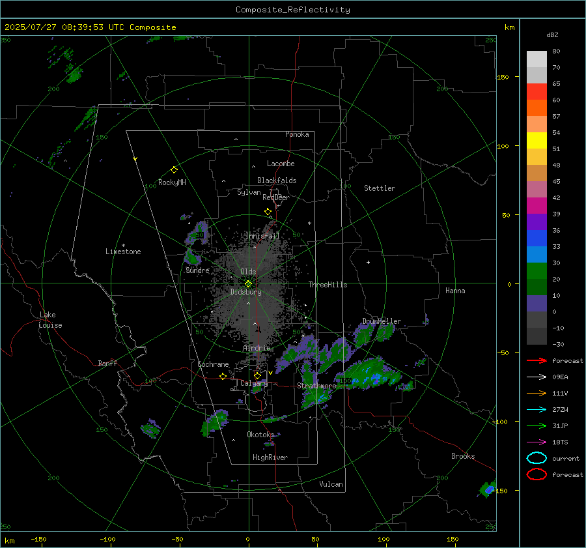Viewport: 586px width, 548px height.
Task: Click the red forecast ellipse icon
Action: (x=537, y=474)
